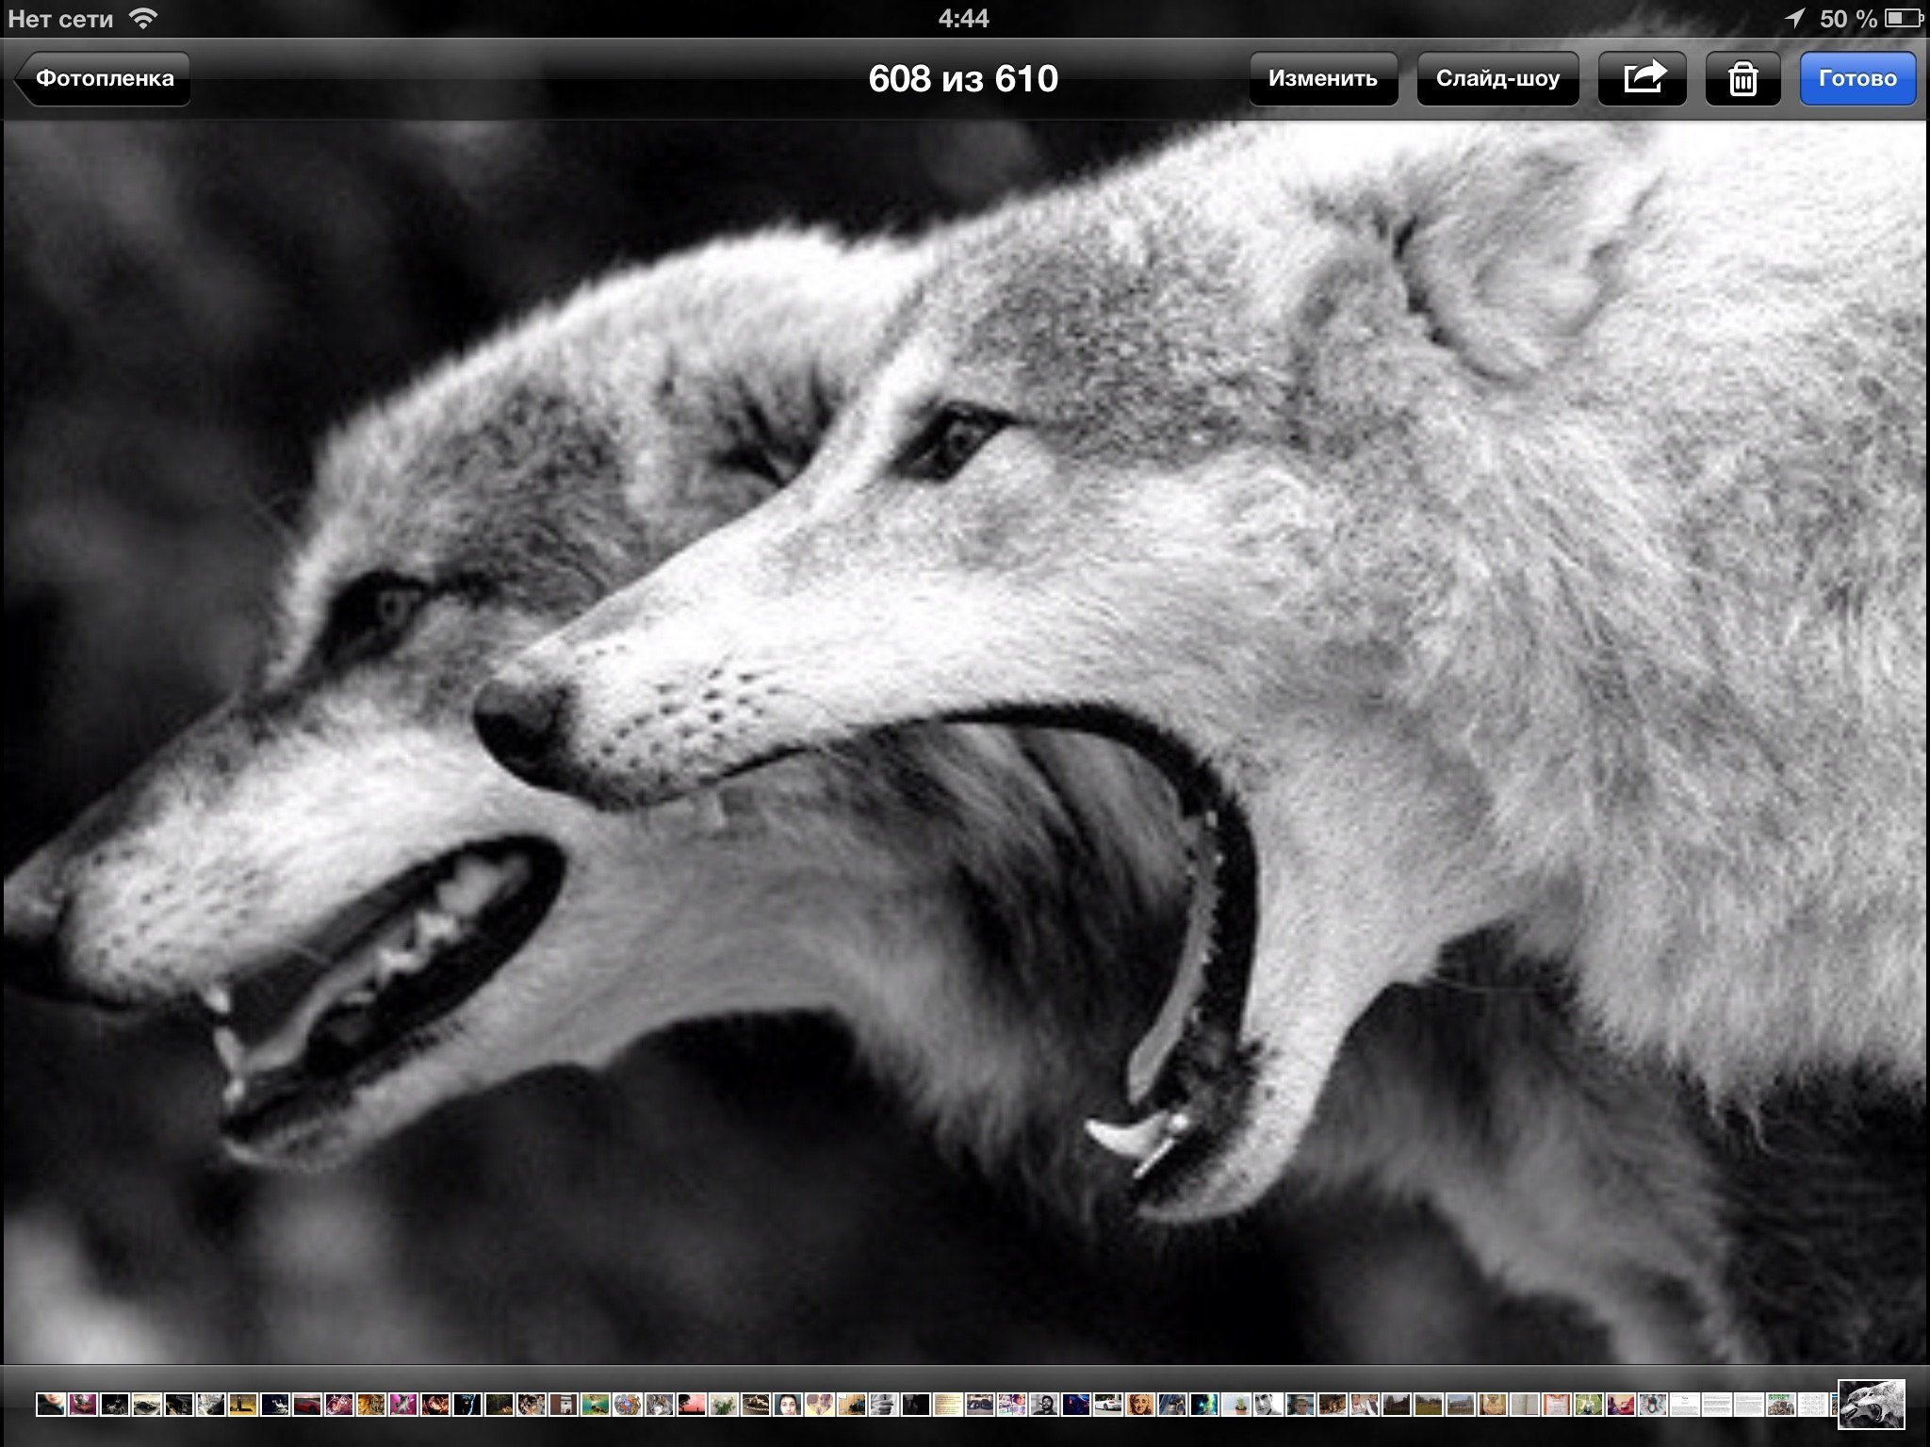This screenshot has height=1447, width=1930.
Task: Tap the trash can delete icon
Action: 1742,78
